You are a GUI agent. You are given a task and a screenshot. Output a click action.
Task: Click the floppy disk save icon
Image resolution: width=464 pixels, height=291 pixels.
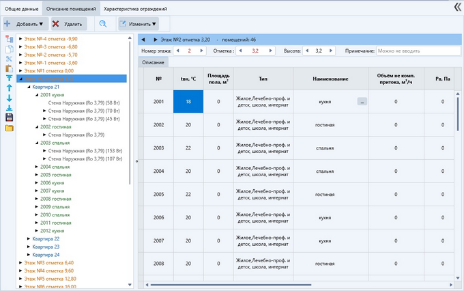9,117
